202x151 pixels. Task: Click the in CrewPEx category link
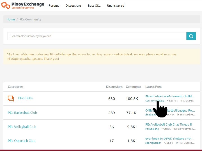pos(187,101)
